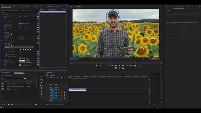Open playback resolution Full dropdown
The image size is (201, 113).
point(144,59)
